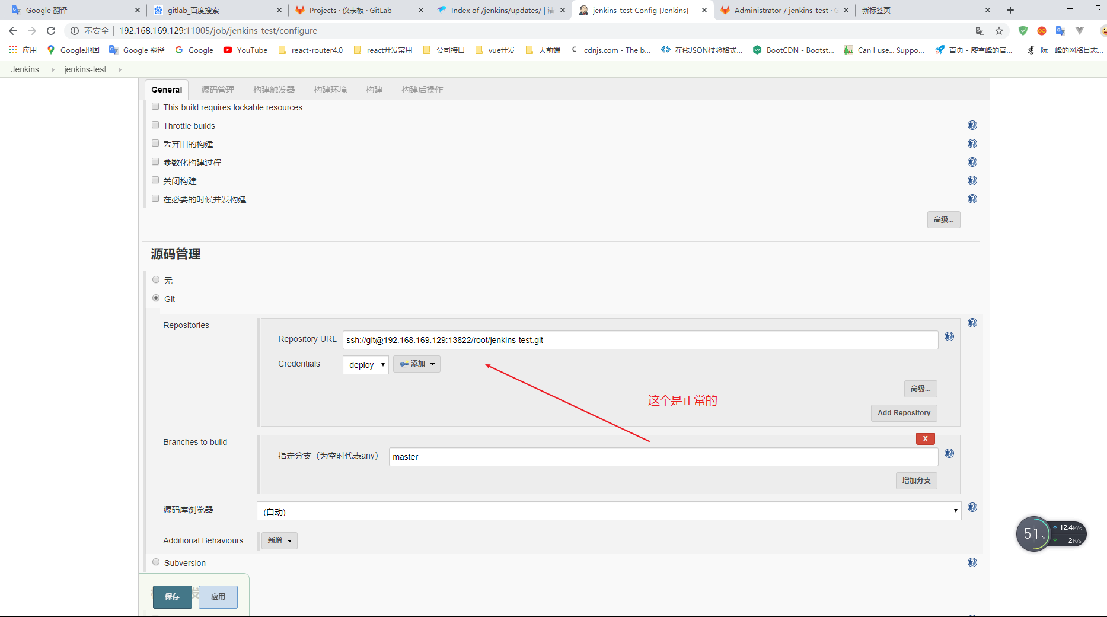Choose the Subversion radio button
Screen dimensions: 1107x617
coord(156,562)
